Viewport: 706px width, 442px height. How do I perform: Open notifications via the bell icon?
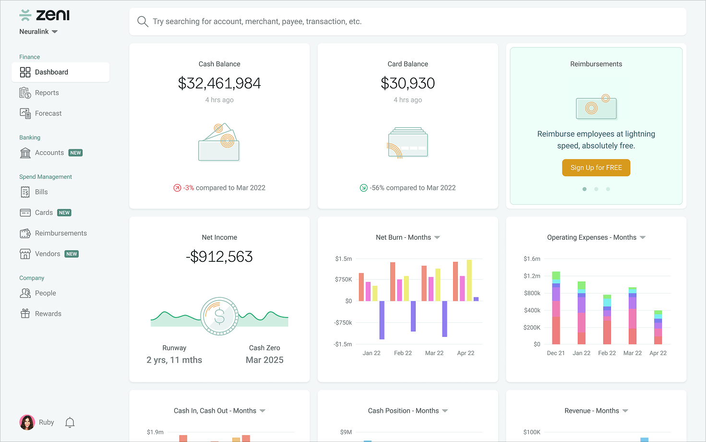click(x=69, y=422)
